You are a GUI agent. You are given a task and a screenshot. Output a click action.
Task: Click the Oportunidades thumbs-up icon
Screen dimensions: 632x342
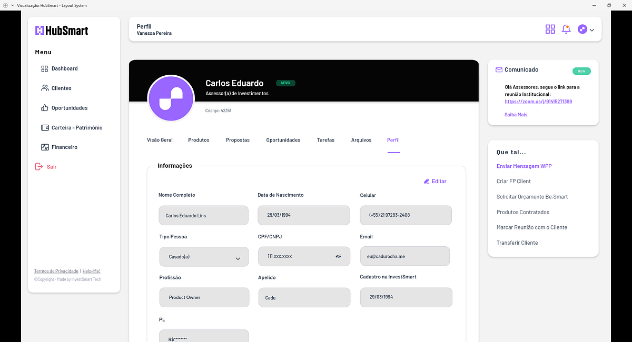pyautogui.click(x=45, y=108)
